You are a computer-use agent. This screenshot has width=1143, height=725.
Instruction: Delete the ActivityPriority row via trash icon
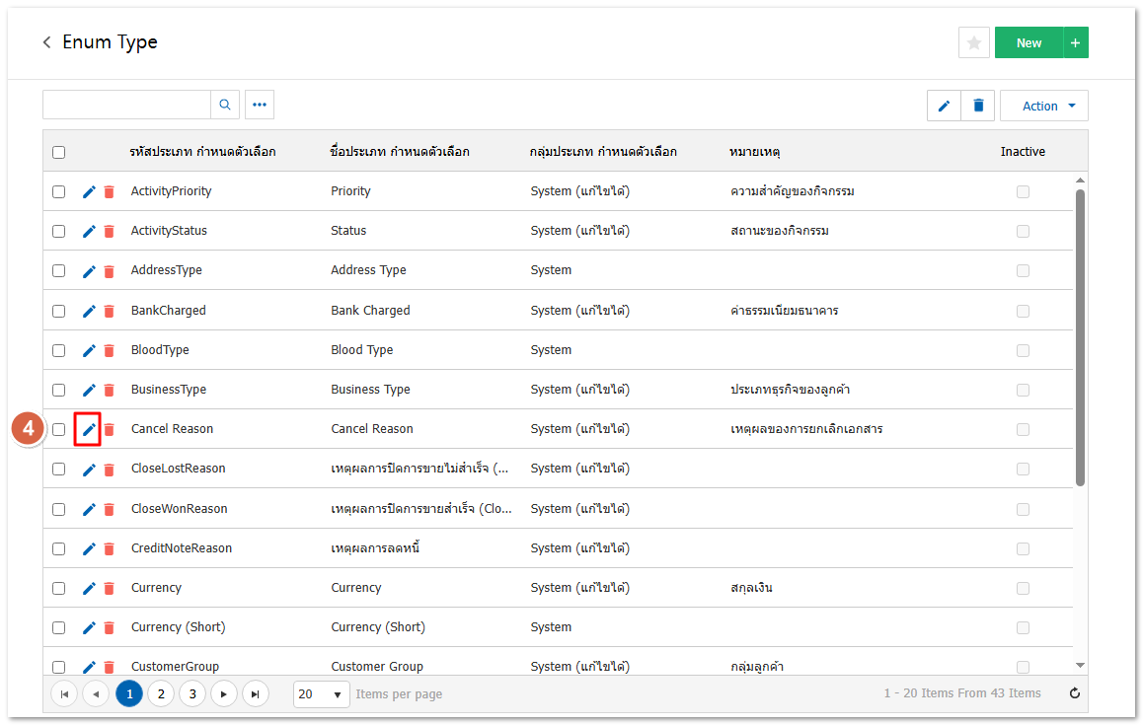(109, 191)
